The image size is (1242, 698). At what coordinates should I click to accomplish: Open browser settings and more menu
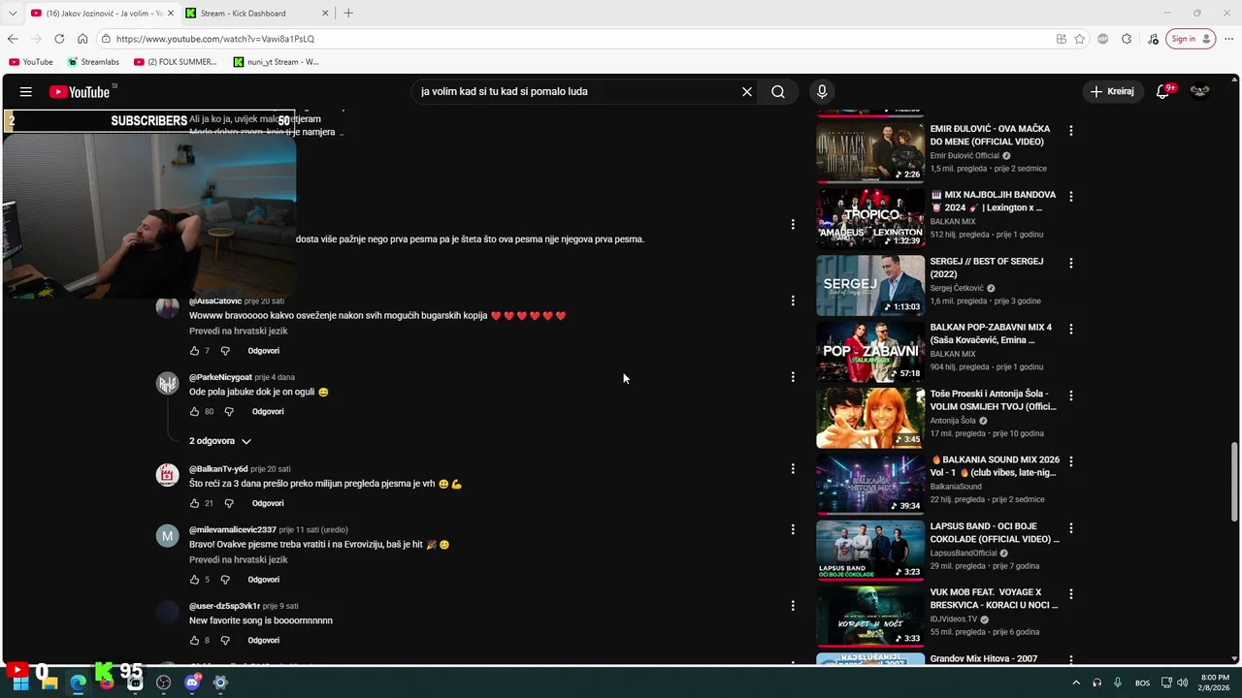(1229, 39)
